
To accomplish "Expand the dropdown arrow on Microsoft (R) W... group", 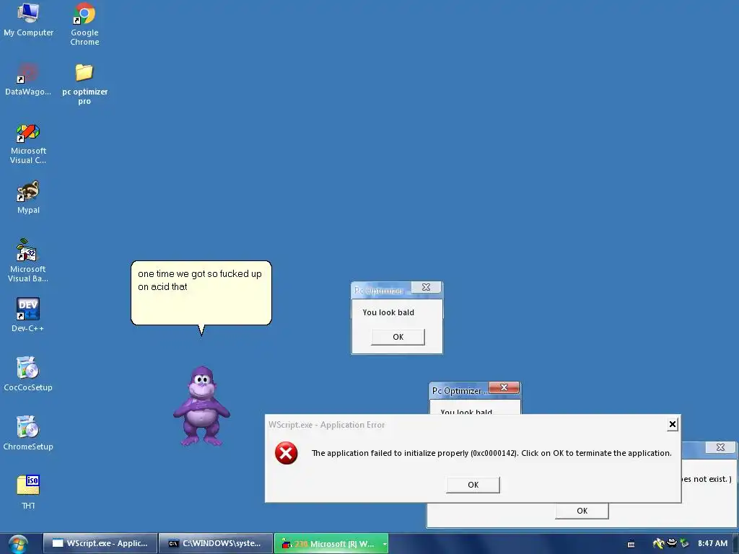I will pos(385,544).
